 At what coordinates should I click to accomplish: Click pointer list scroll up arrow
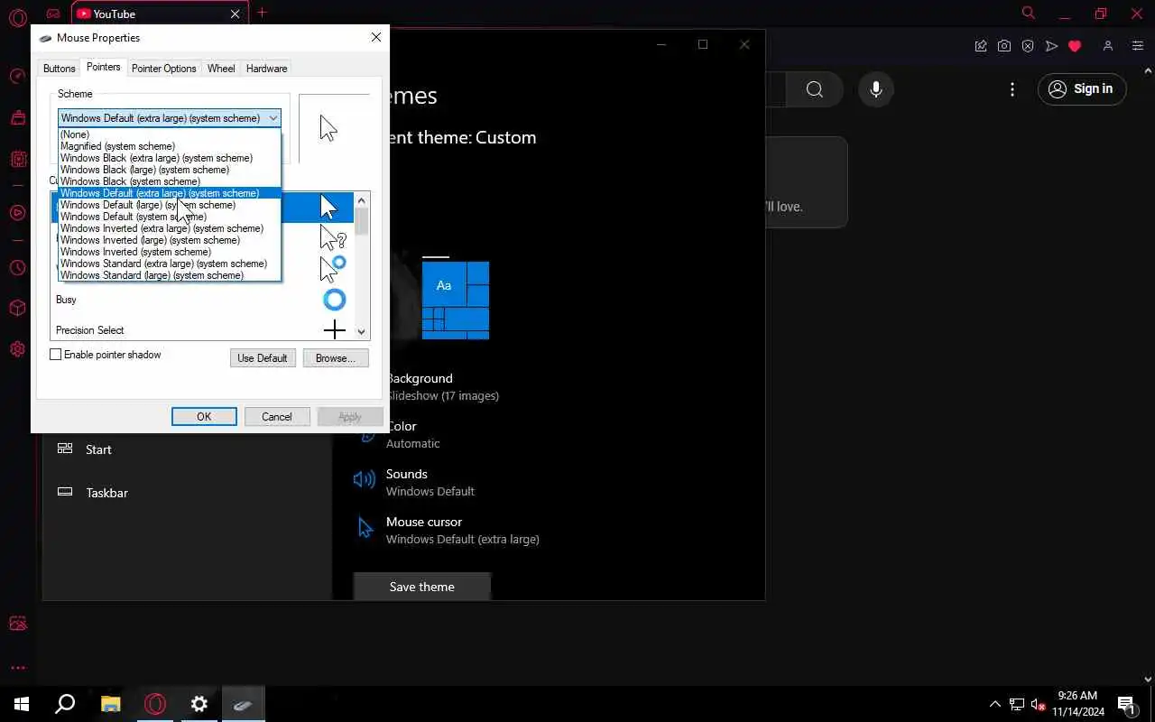pos(362,200)
